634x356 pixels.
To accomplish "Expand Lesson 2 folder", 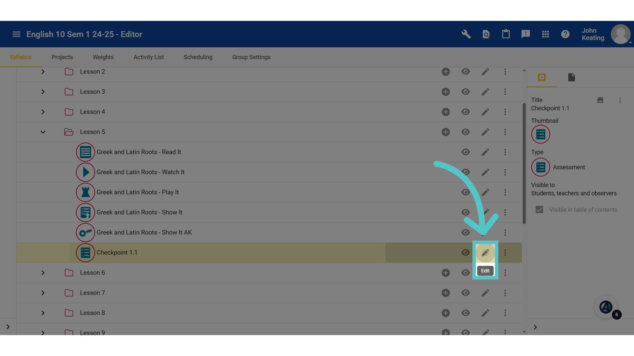I will point(43,72).
